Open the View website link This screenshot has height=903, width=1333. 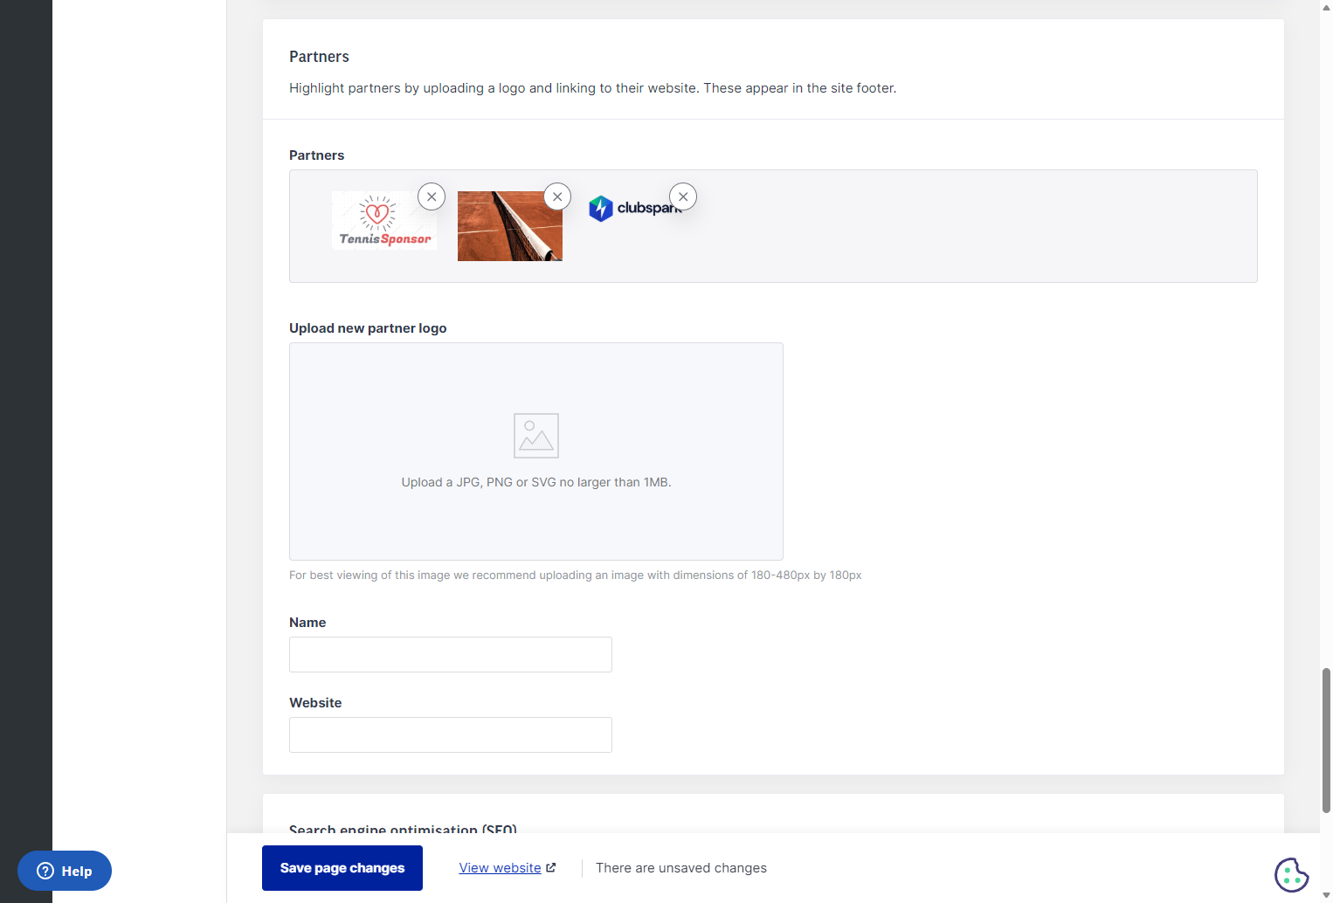click(x=501, y=868)
